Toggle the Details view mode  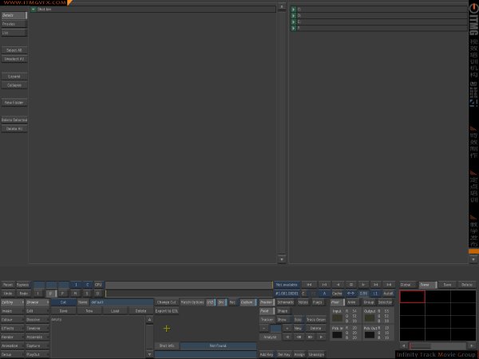(x=14, y=15)
